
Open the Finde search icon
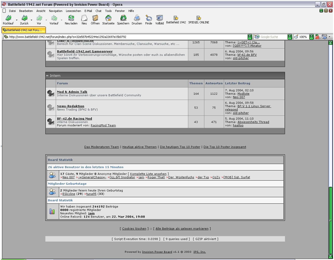149,18
